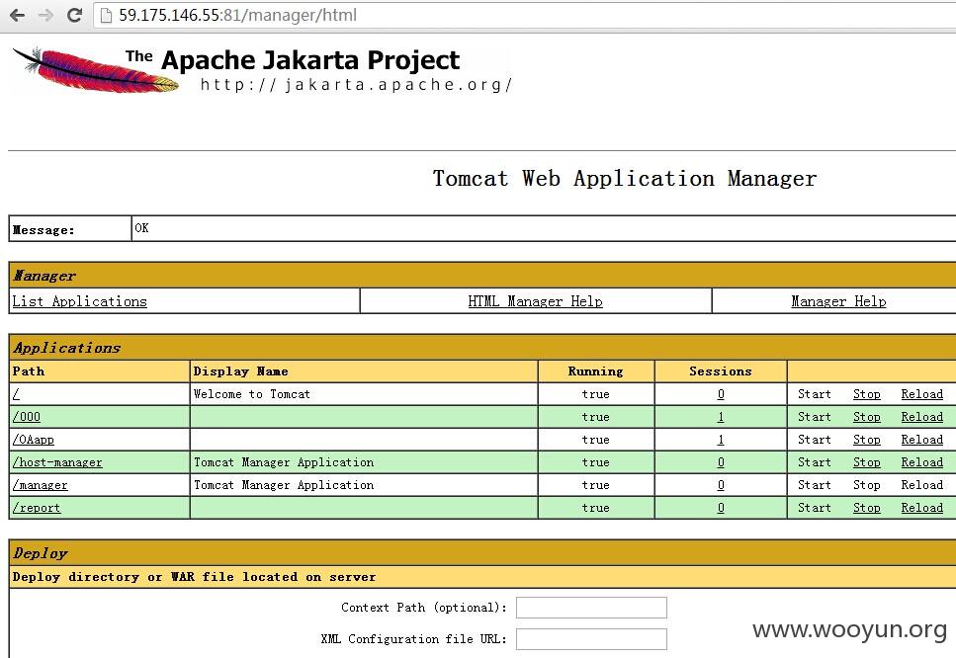Stop the /host-manager application
The height and width of the screenshot is (658, 956).
coord(866,462)
